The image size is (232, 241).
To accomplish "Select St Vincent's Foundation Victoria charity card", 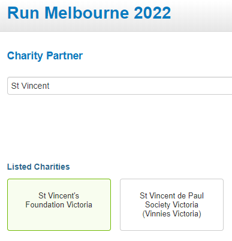I will (x=59, y=204).
